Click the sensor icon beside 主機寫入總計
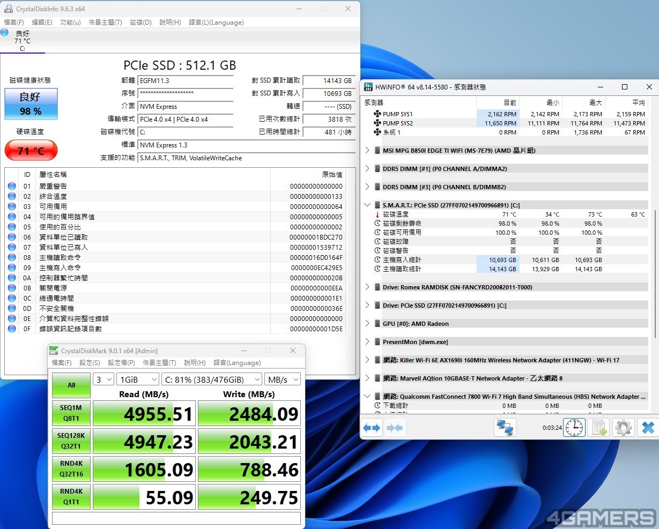Image resolution: width=659 pixels, height=529 pixels. [x=377, y=260]
